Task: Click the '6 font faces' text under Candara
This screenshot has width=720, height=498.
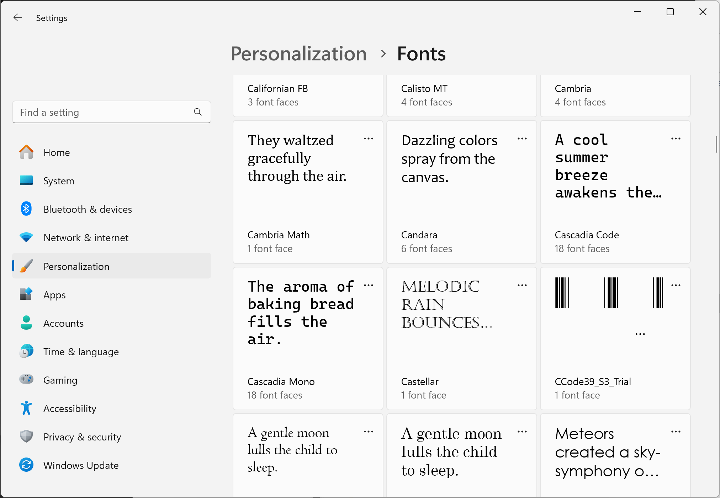Action: coord(427,249)
